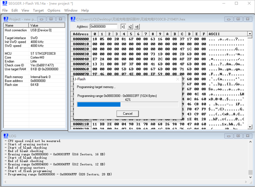Click LOG vertical scrollbar up arrow
Image resolution: width=255 pixels, height=187 pixels.
tap(250, 142)
